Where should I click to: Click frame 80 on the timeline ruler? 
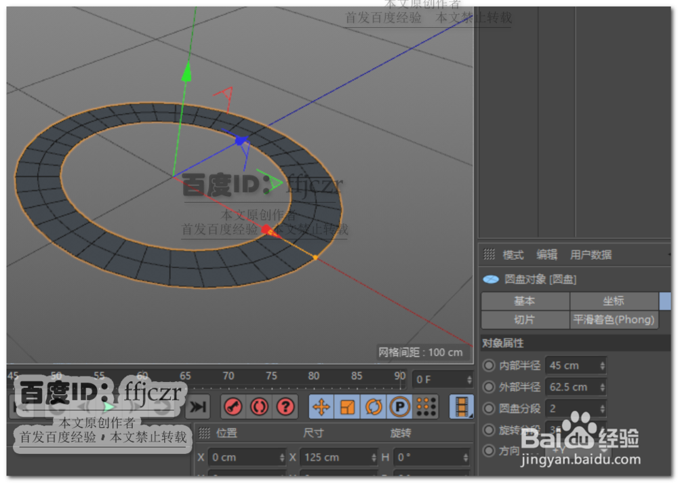point(313,376)
